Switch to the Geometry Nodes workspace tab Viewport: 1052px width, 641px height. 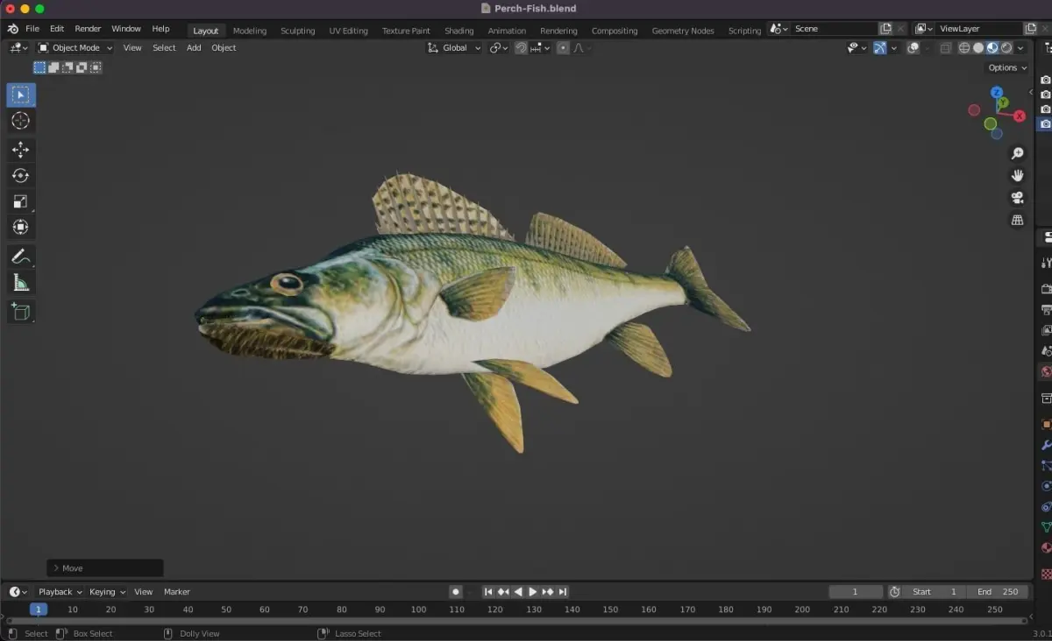[x=683, y=31]
